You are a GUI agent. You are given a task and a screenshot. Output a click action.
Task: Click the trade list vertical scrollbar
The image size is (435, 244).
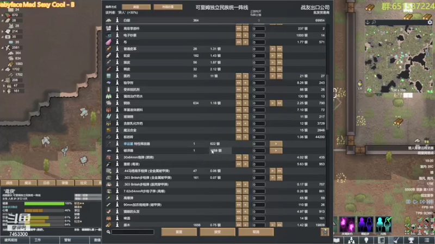pyautogui.click(x=328, y=102)
